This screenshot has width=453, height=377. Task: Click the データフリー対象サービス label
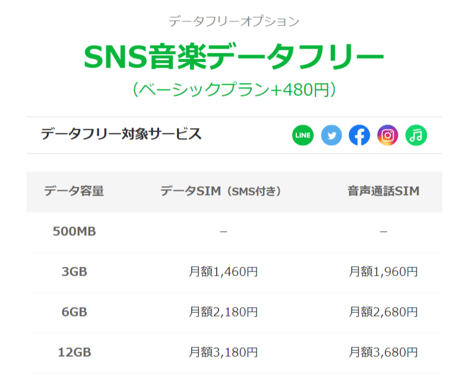click(x=121, y=134)
